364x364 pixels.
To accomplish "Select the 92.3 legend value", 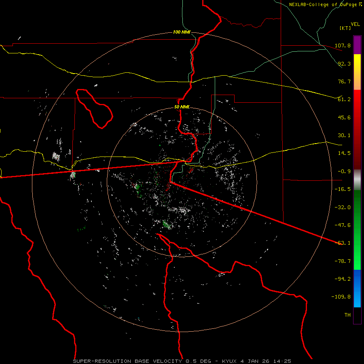I will pyautogui.click(x=344, y=63).
